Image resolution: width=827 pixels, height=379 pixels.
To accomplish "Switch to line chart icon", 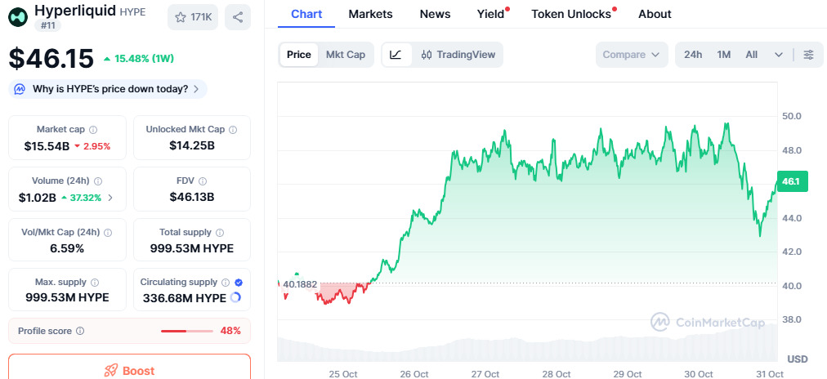I will tap(396, 55).
